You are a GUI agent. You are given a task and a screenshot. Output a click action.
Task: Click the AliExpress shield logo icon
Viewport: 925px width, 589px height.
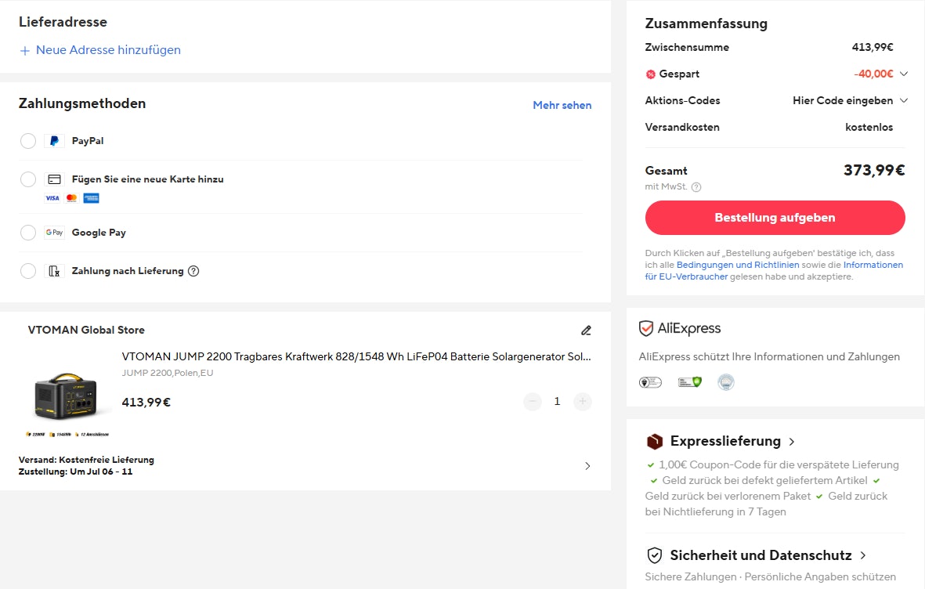(646, 329)
